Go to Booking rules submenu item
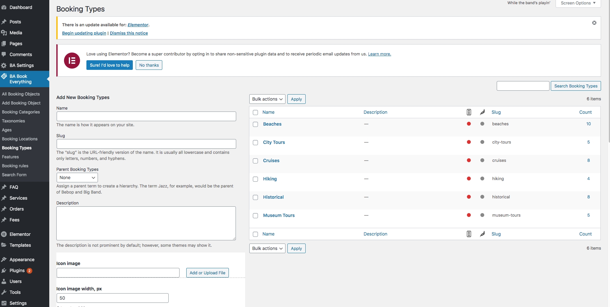 pyautogui.click(x=15, y=166)
